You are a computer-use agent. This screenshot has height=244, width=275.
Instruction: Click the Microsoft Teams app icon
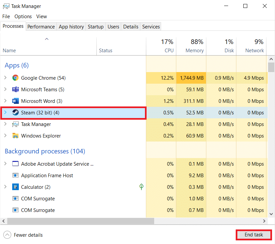point(15,89)
